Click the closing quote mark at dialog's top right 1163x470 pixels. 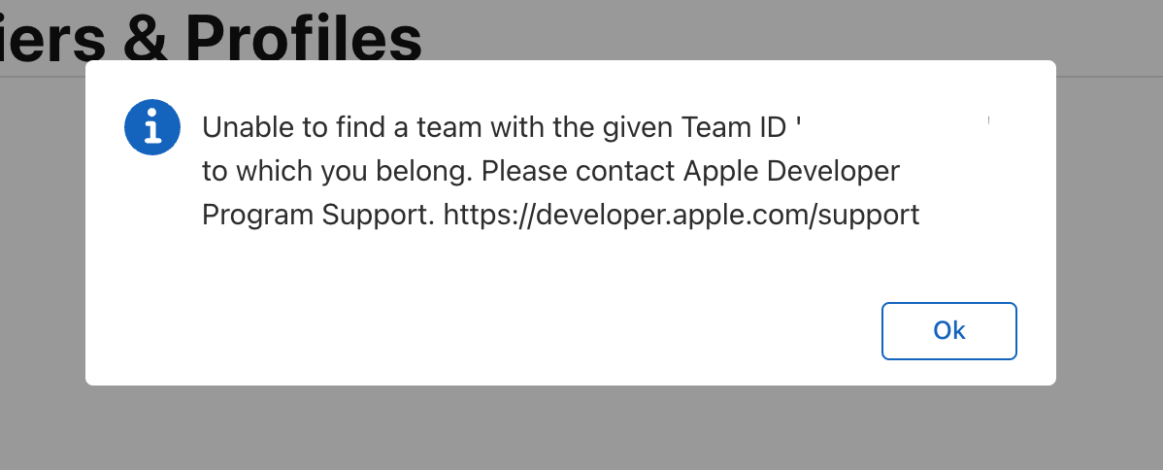[x=988, y=119]
